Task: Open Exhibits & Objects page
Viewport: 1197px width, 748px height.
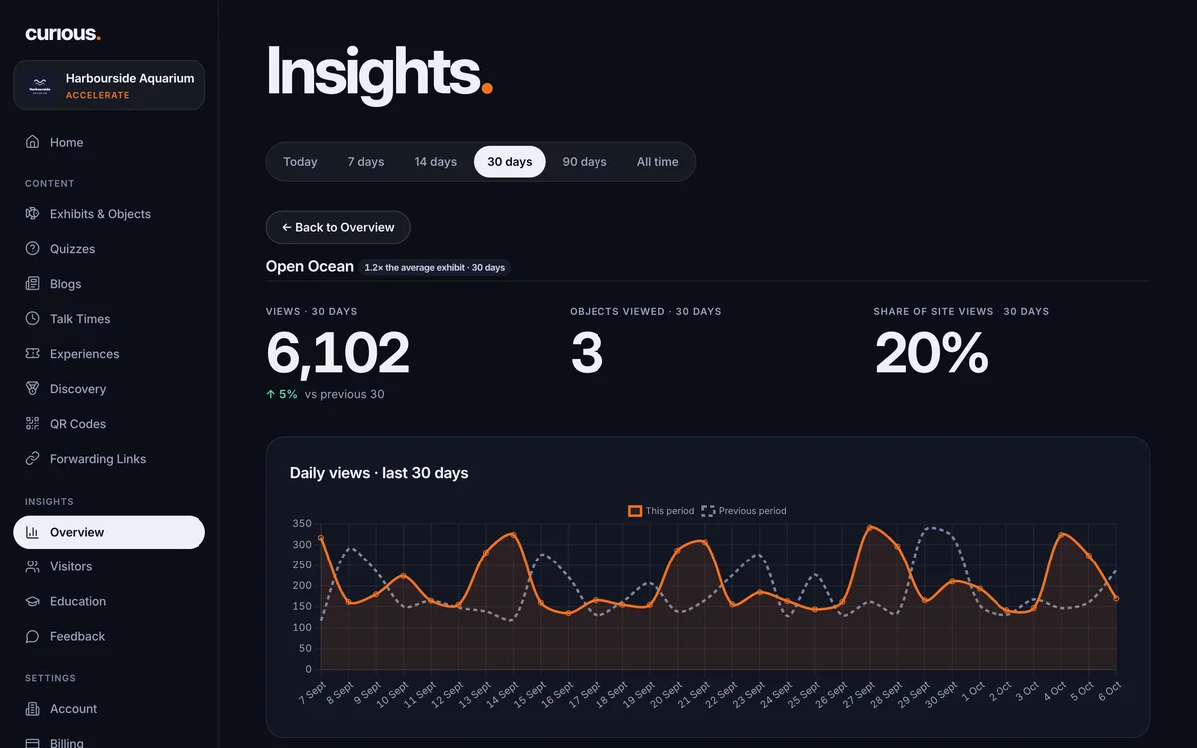Action: point(109,214)
